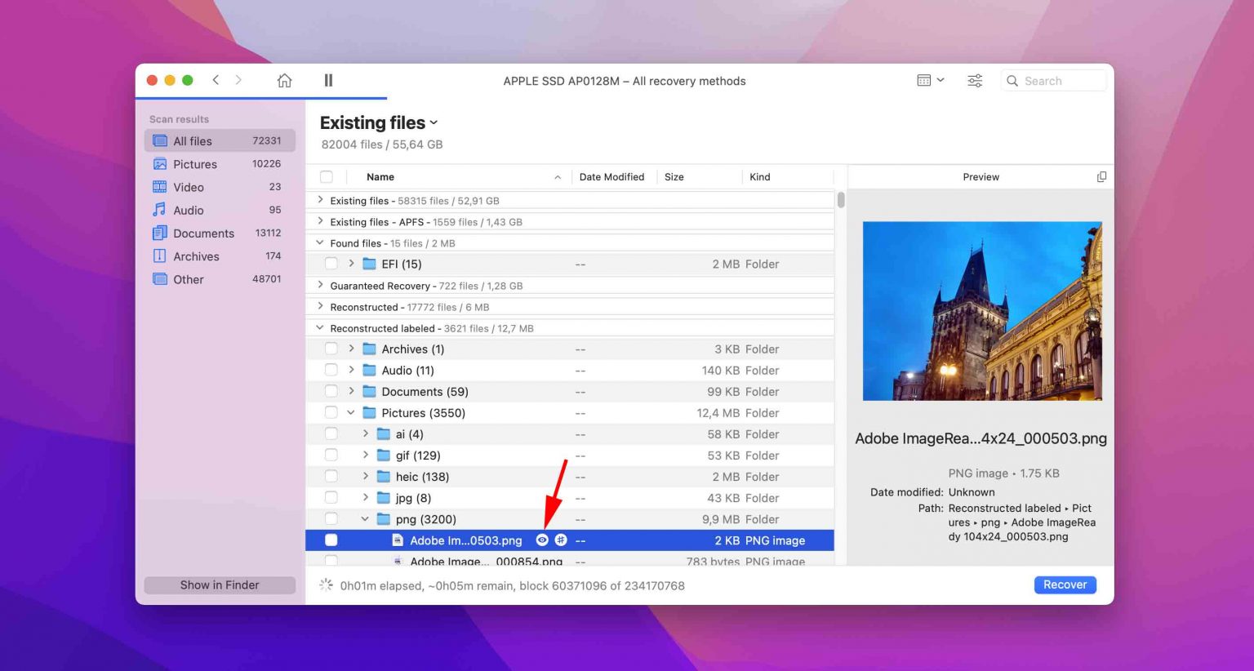The height and width of the screenshot is (671, 1254).
Task: Open the view layout dropdown in the toolbar
Action: pos(930,80)
